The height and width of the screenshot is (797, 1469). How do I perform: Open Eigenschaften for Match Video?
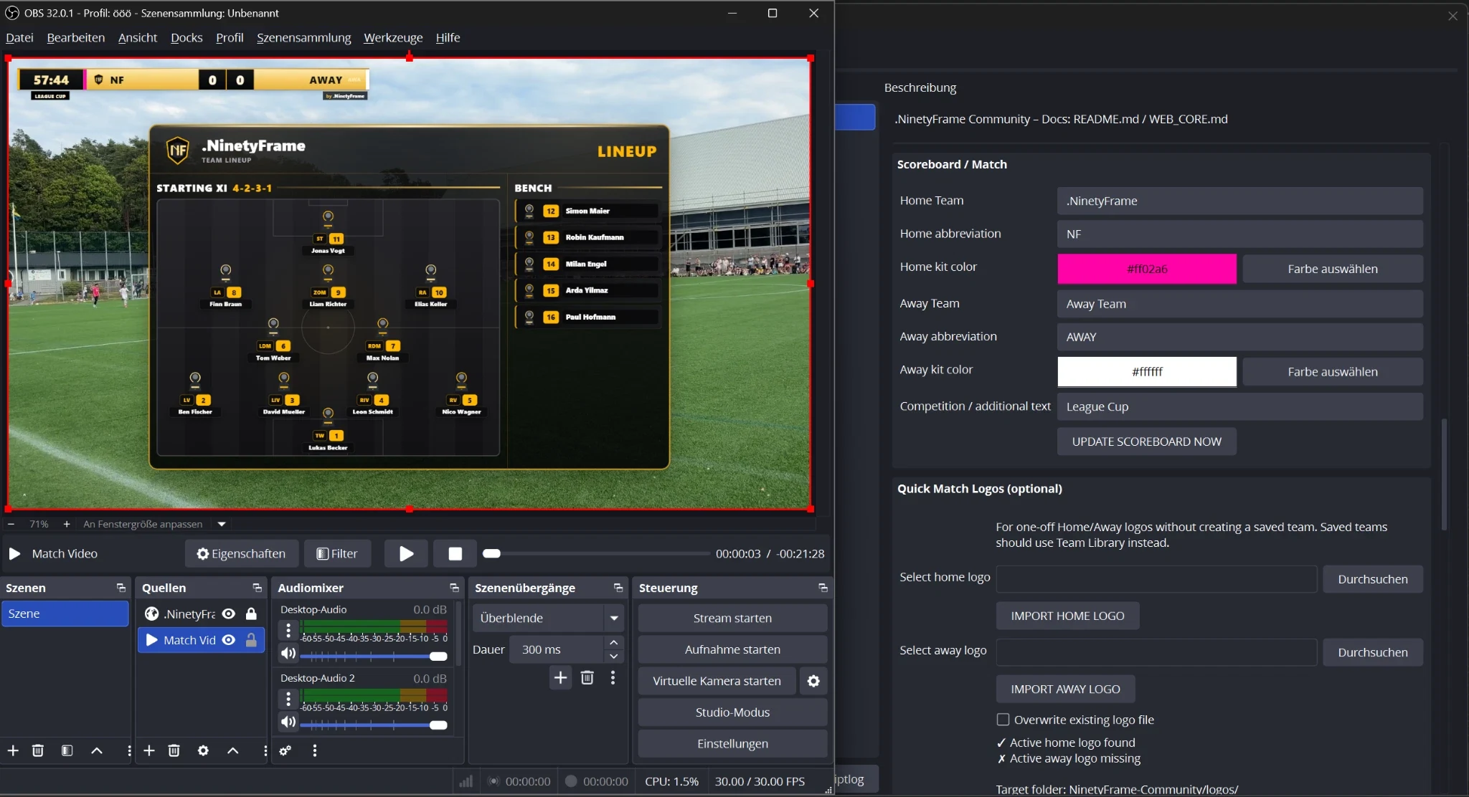[242, 553]
